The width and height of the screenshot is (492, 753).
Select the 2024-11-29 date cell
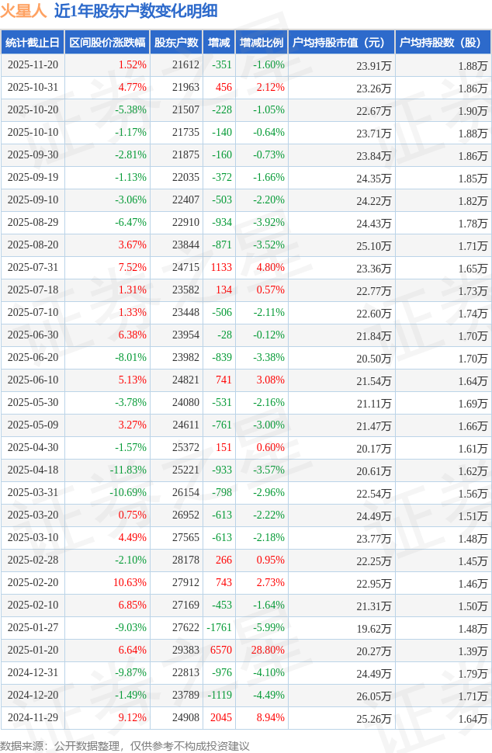pyautogui.click(x=33, y=718)
